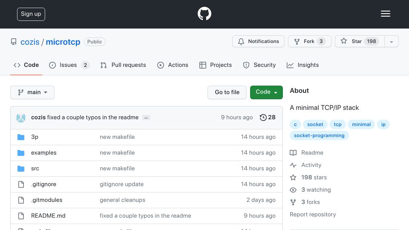Open the hamburger navigation menu
This screenshot has height=230, width=409.
pyautogui.click(x=385, y=14)
